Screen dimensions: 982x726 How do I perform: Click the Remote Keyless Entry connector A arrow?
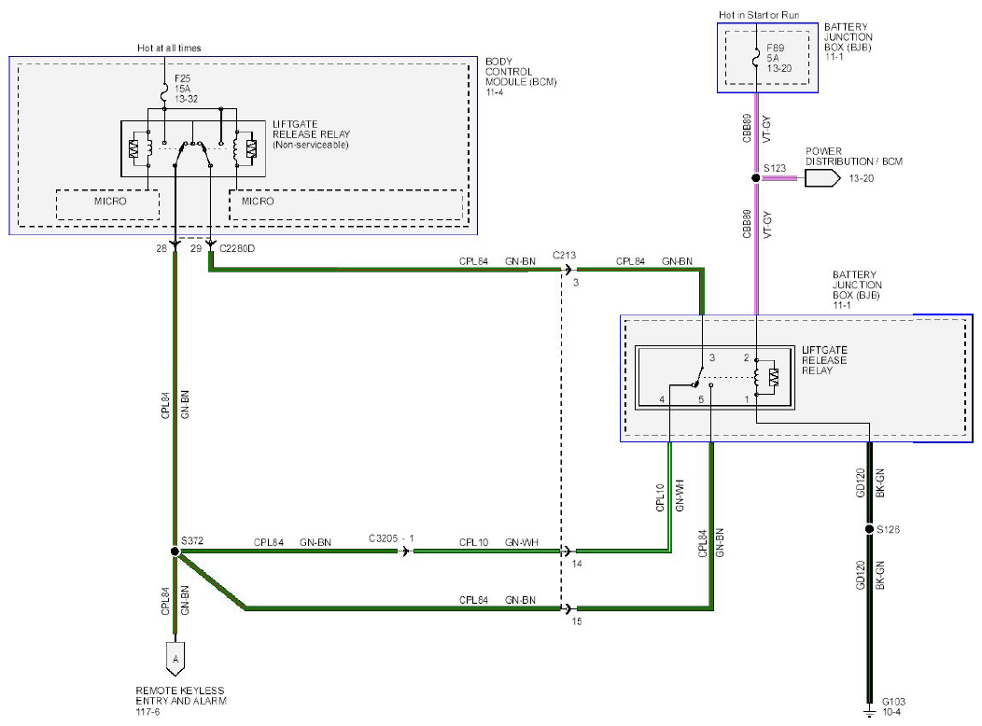coord(175,659)
